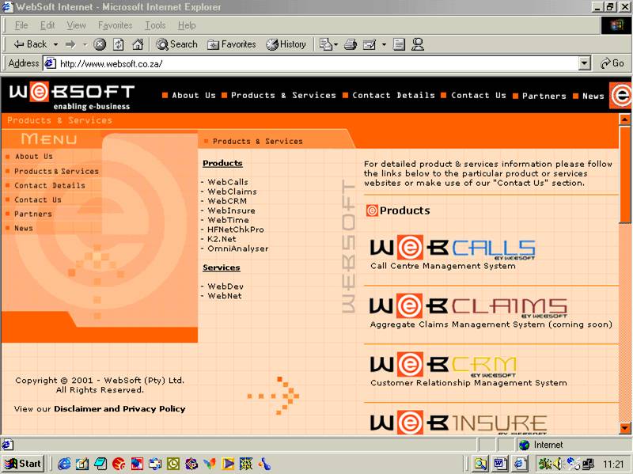
Task: Expand the address bar dropdown list
Action: 584,63
